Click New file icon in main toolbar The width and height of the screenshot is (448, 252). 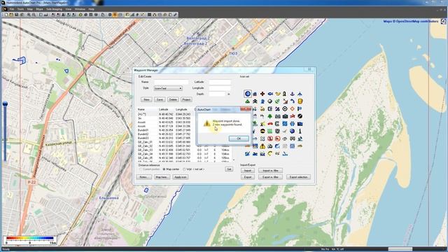(x=6, y=15)
